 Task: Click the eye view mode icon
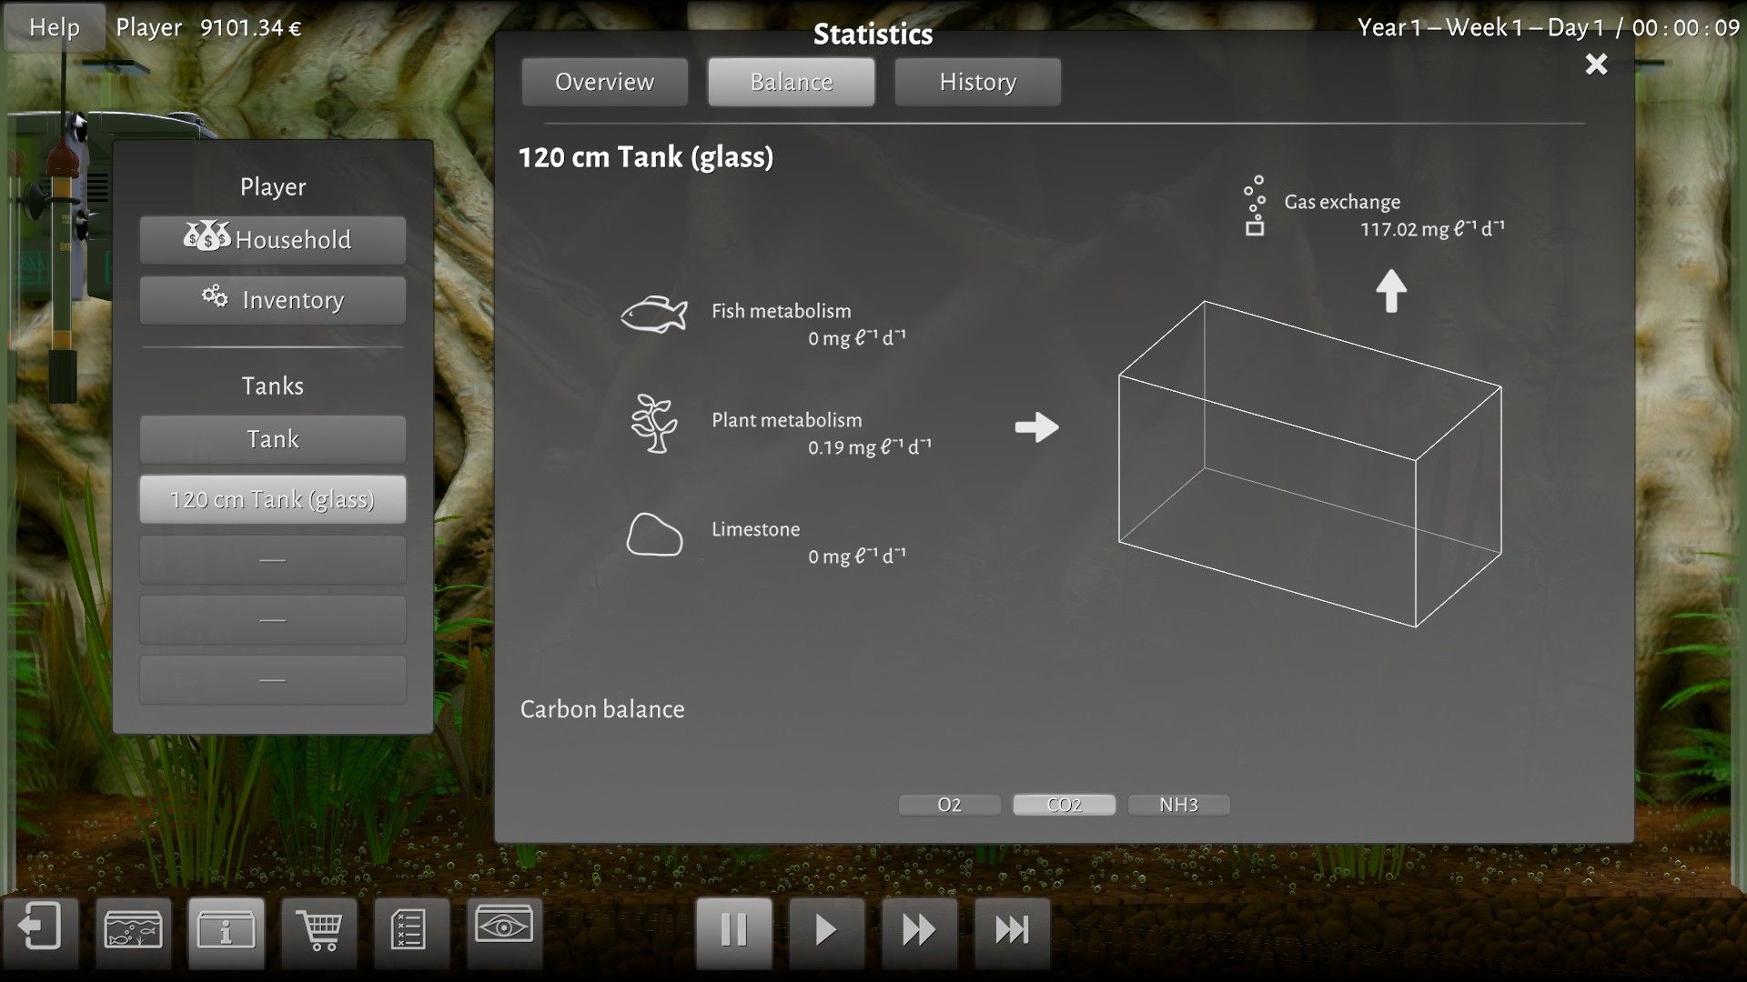coord(504,927)
